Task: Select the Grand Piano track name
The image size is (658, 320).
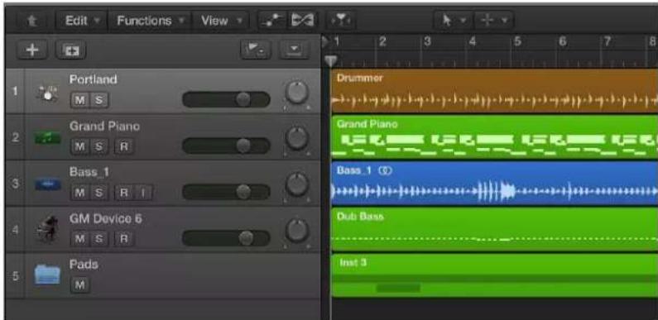Action: (104, 127)
